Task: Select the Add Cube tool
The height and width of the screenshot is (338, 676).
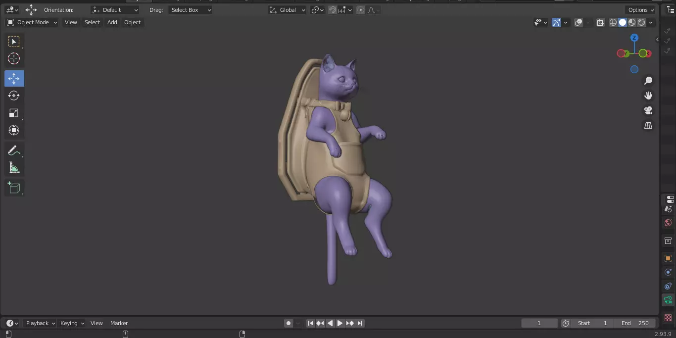Action: tap(14, 188)
